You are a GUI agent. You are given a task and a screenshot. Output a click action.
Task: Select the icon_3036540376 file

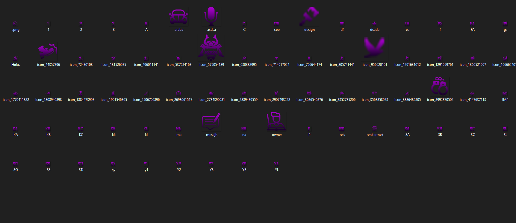click(309, 93)
